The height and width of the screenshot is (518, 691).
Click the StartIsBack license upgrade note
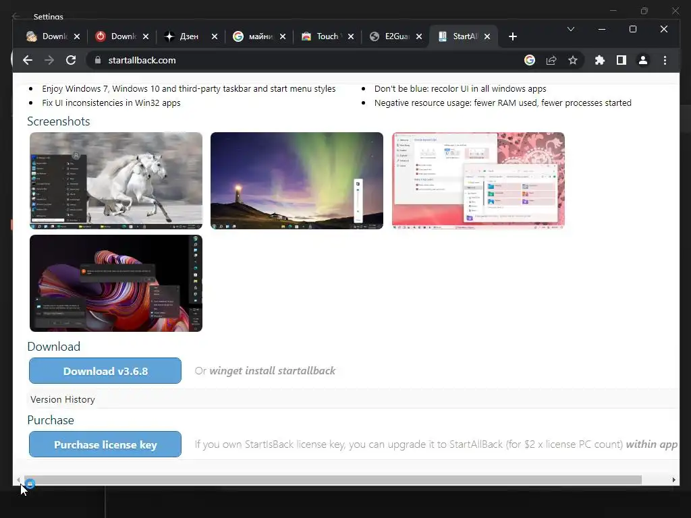[x=437, y=444]
